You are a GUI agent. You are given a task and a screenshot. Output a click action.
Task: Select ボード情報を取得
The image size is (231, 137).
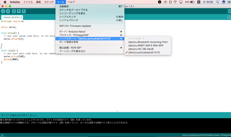point(90,42)
